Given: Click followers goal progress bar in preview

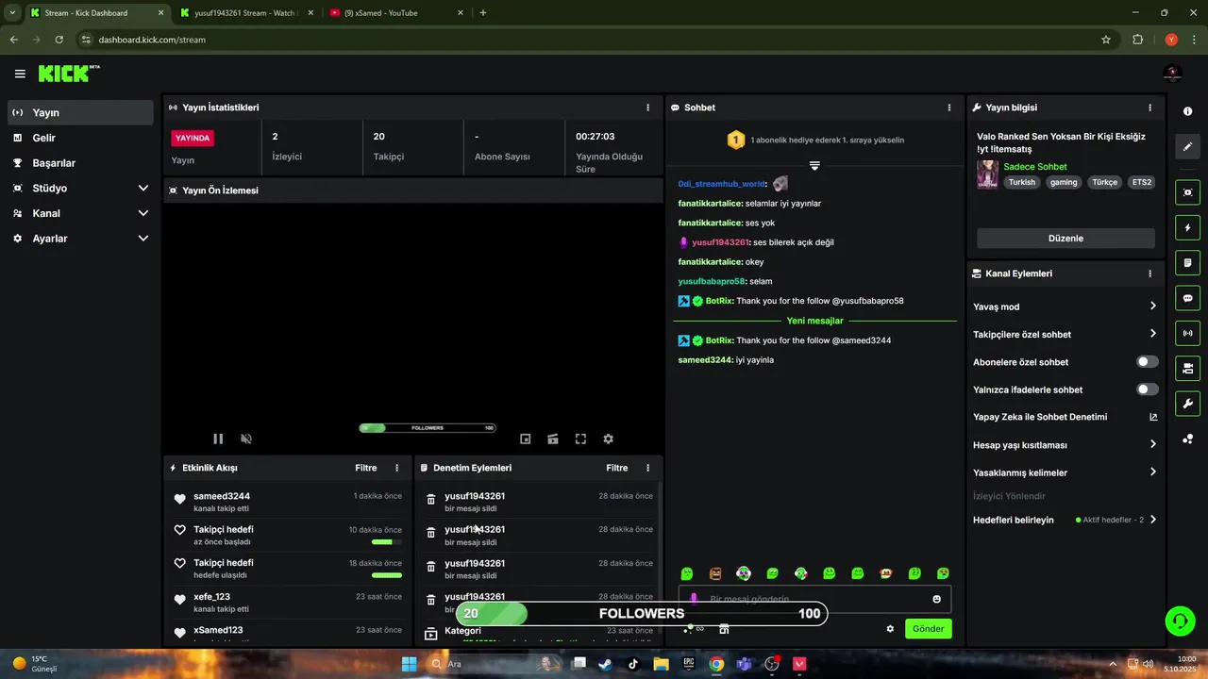Looking at the screenshot, I should (x=428, y=428).
